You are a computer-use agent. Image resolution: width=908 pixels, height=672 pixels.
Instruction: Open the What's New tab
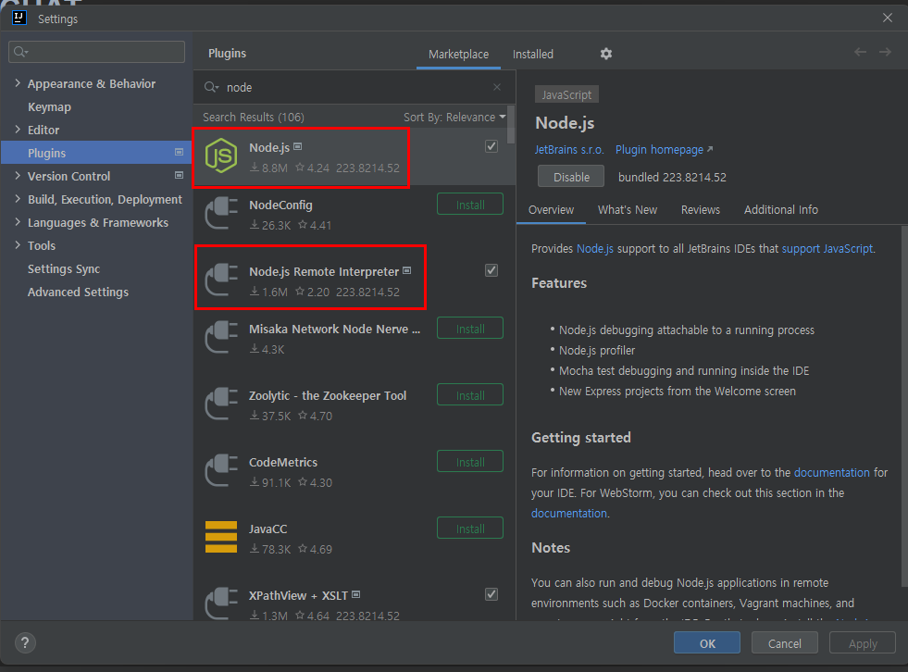[x=628, y=210]
